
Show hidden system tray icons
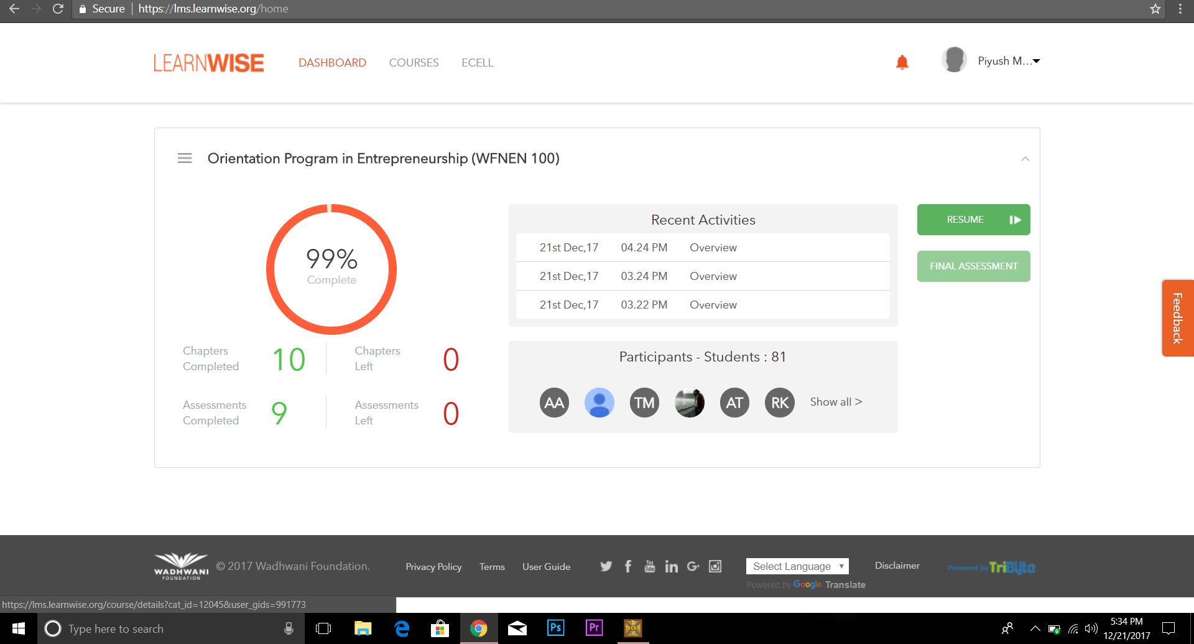point(1035,628)
